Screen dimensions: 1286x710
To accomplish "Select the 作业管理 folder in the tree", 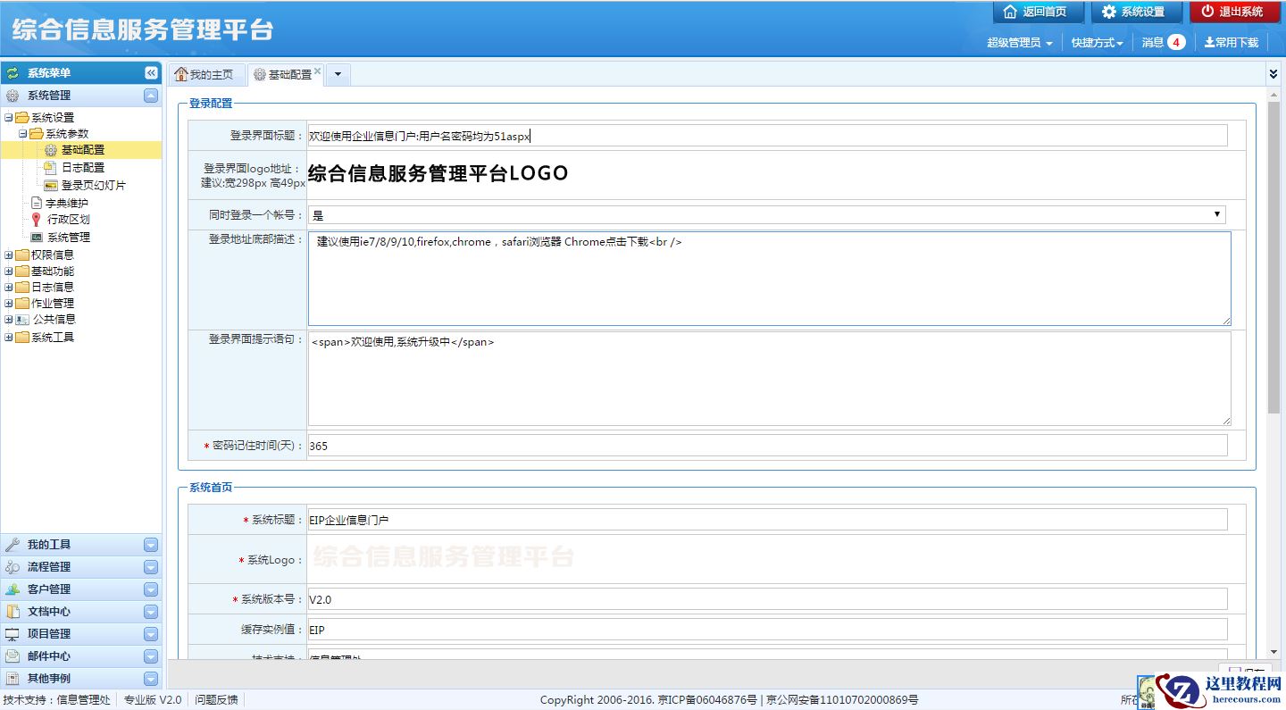I will 53,304.
